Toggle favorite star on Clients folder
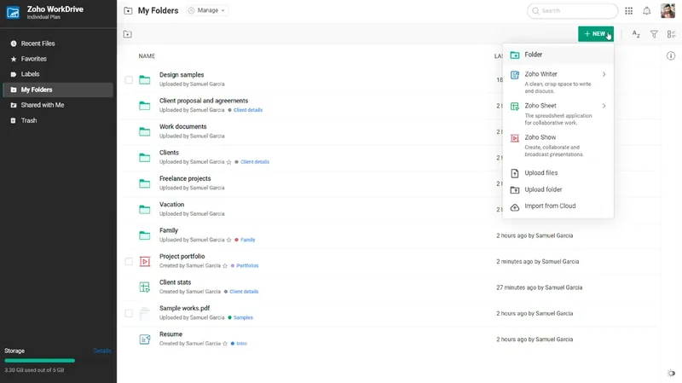 228,162
